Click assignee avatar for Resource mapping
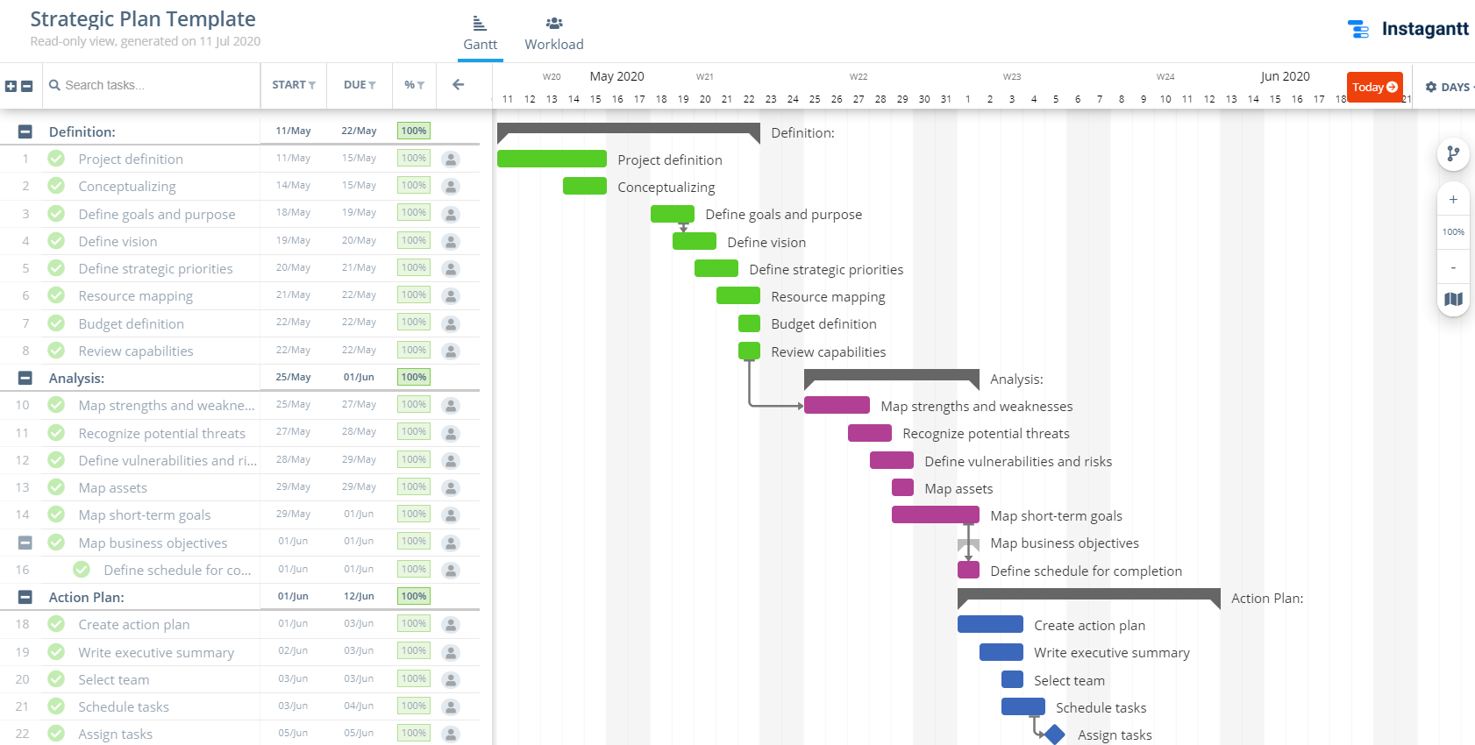The height and width of the screenshot is (745, 1475). (x=451, y=295)
